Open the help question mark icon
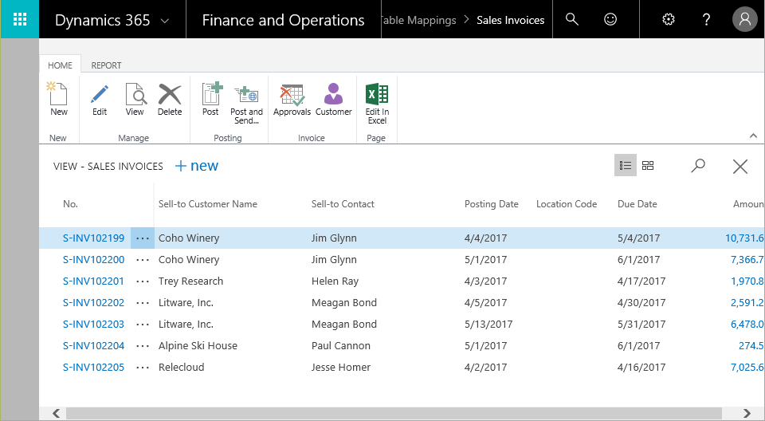The height and width of the screenshot is (421, 765). pos(706,19)
